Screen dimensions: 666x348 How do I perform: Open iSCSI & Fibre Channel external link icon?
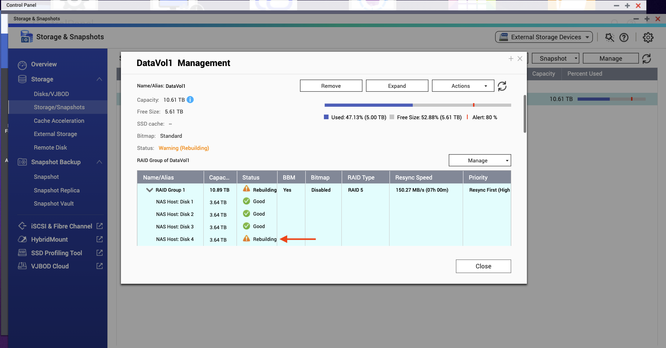coord(100,226)
